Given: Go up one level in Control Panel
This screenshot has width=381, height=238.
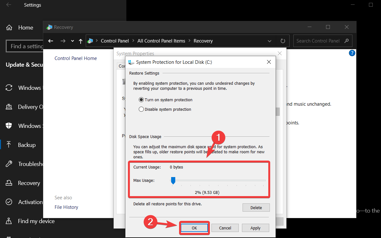Looking at the screenshot, I should [x=81, y=41].
